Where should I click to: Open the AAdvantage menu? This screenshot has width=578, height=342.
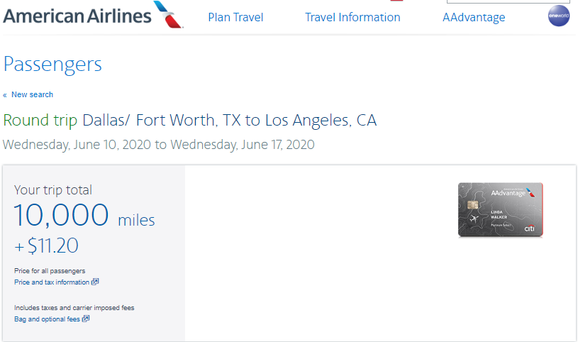tap(474, 17)
